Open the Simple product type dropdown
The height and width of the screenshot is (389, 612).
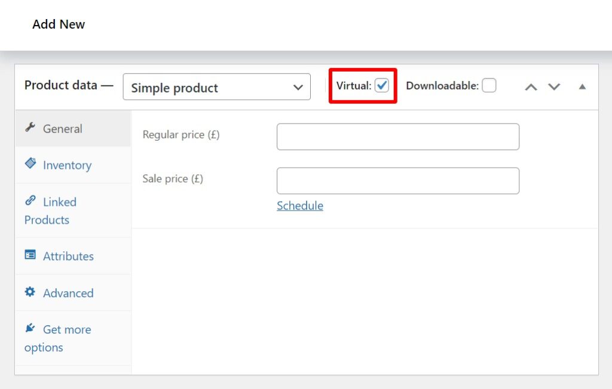(216, 87)
